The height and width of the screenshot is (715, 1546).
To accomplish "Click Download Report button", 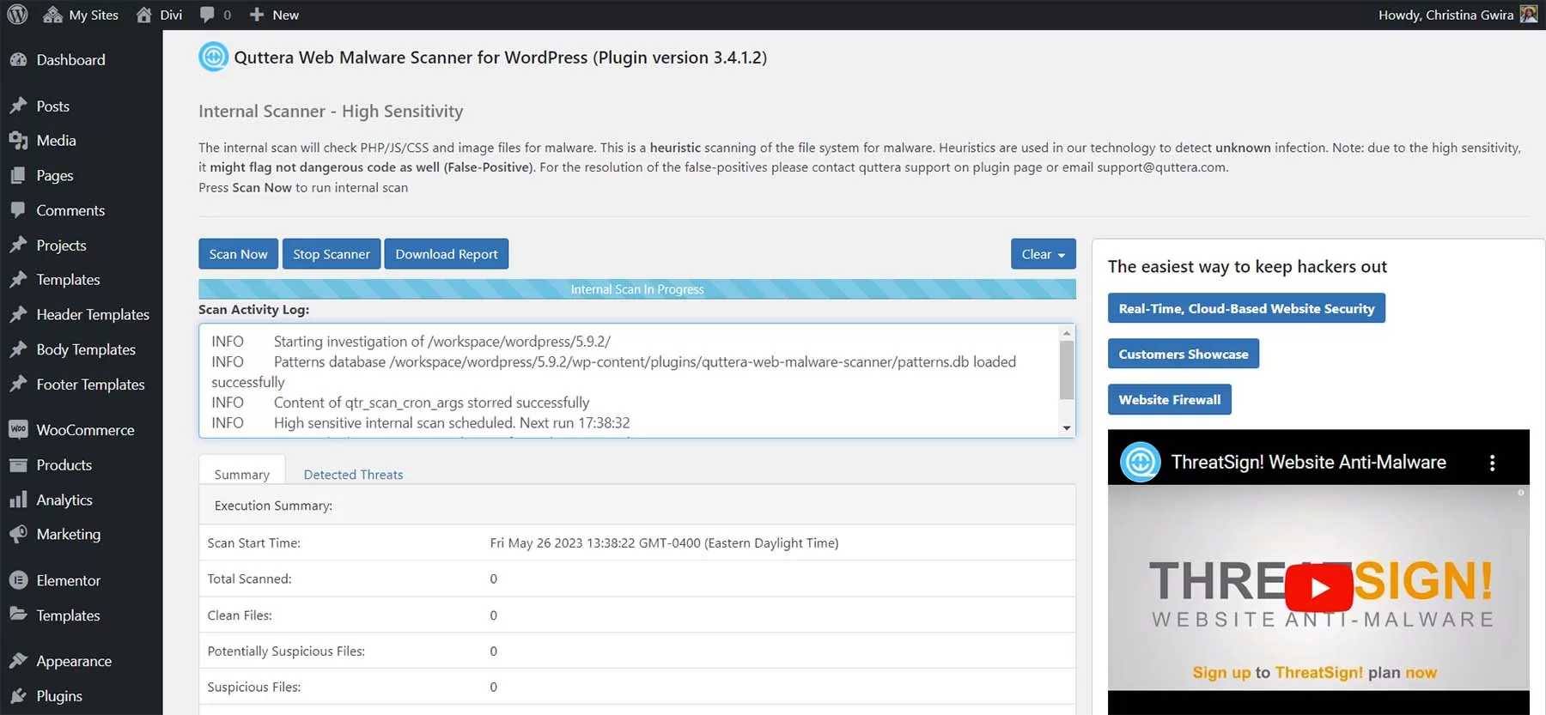I will point(447,254).
